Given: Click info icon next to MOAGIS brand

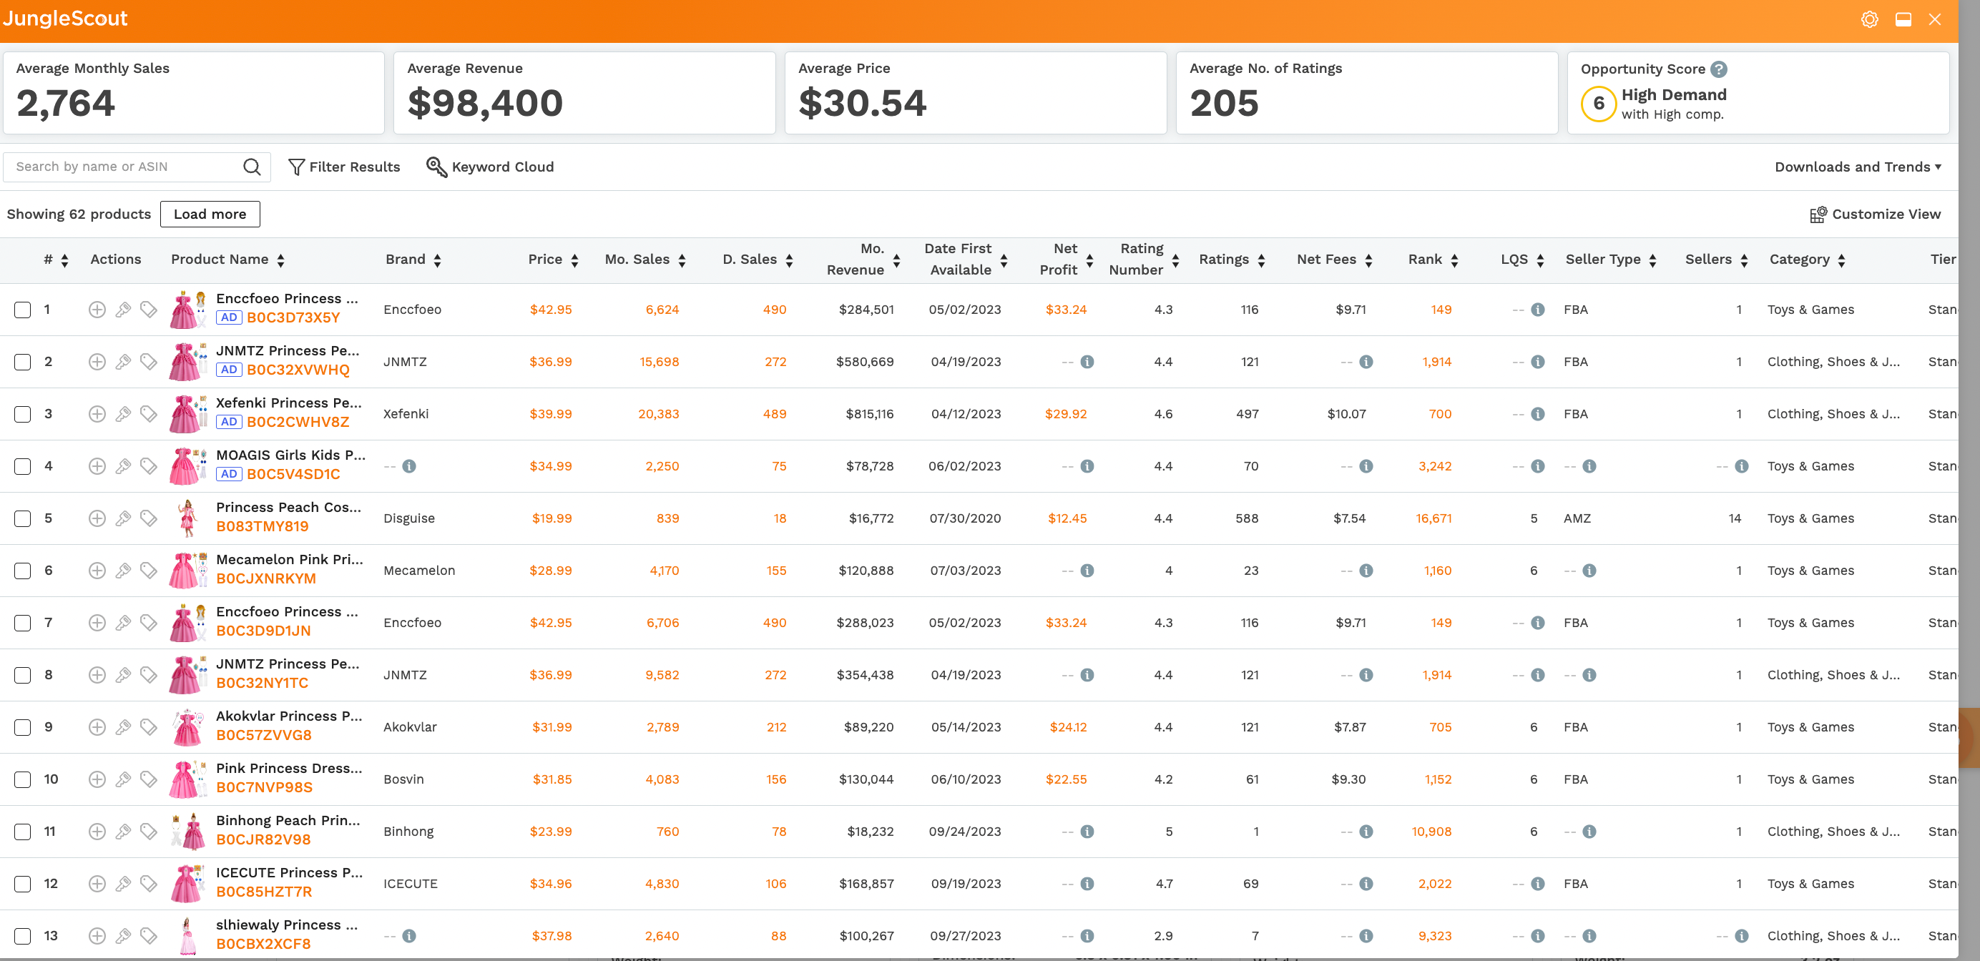Looking at the screenshot, I should click(x=409, y=466).
